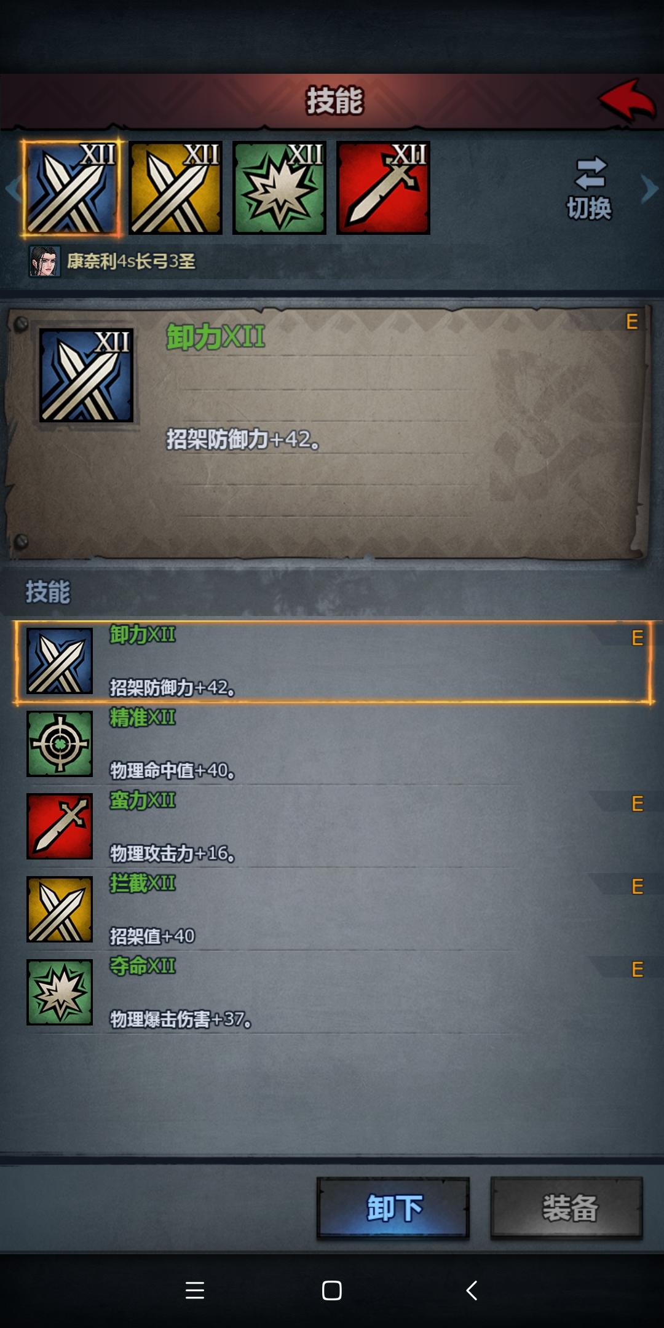Viewport: 664px width, 1328px height.
Task: Click the 装备 equip button
Action: pos(567,1208)
